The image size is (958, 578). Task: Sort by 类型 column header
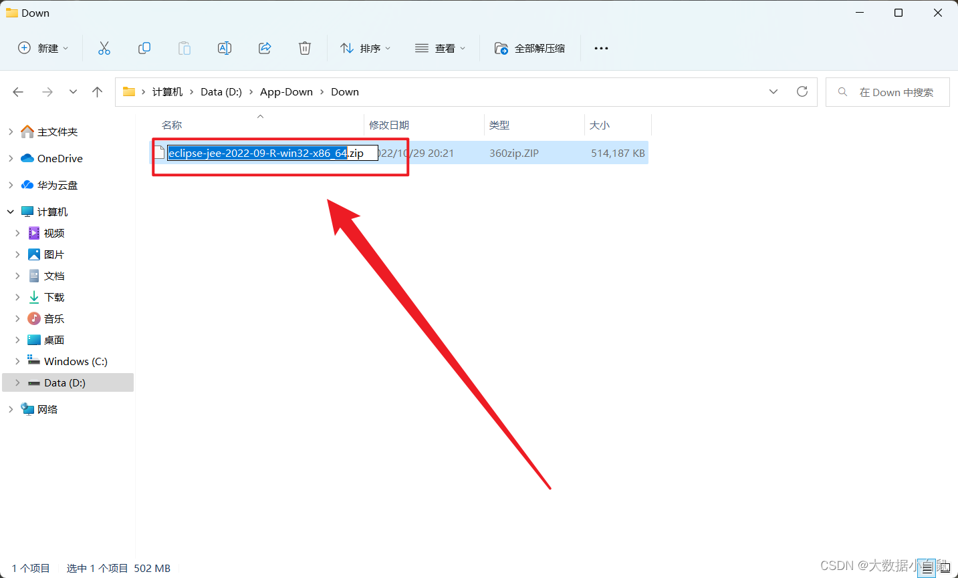point(499,125)
